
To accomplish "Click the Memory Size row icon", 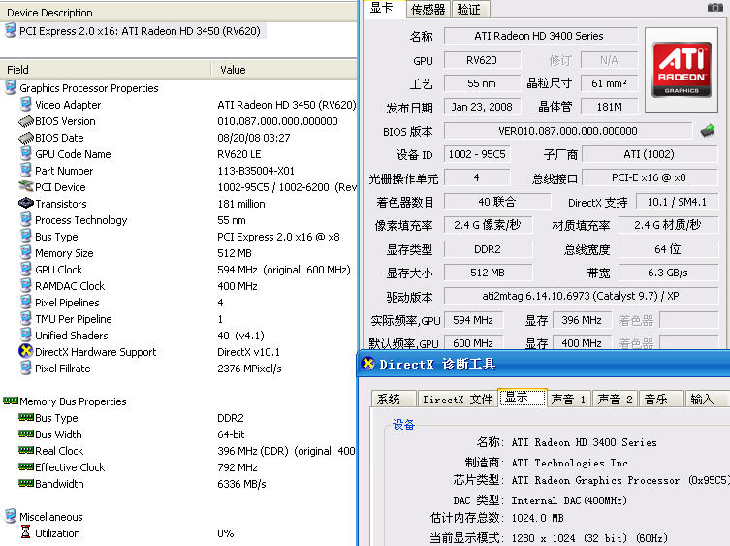I will [x=26, y=252].
